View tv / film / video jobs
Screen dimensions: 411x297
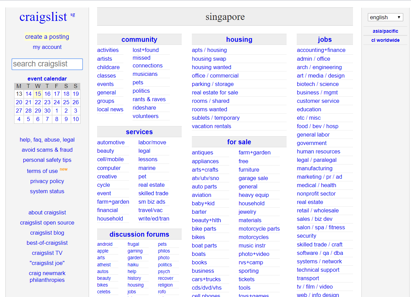tap(315, 287)
